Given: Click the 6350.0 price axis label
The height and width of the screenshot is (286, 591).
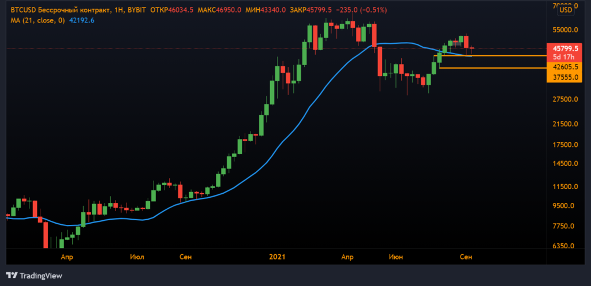Looking at the screenshot, I should click(563, 246).
